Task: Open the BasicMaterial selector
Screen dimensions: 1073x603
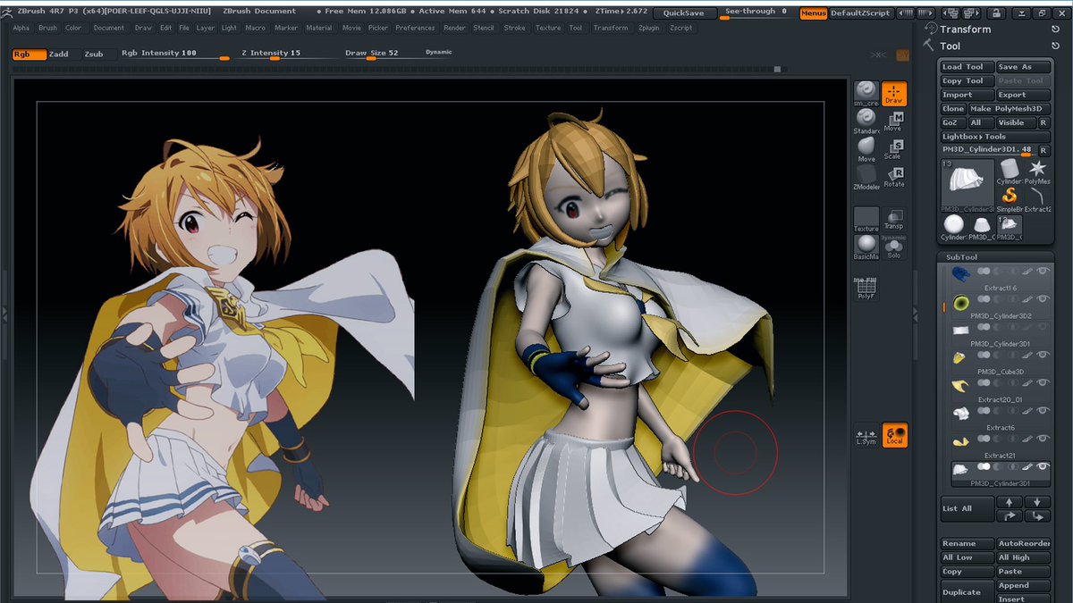Action: pos(866,247)
